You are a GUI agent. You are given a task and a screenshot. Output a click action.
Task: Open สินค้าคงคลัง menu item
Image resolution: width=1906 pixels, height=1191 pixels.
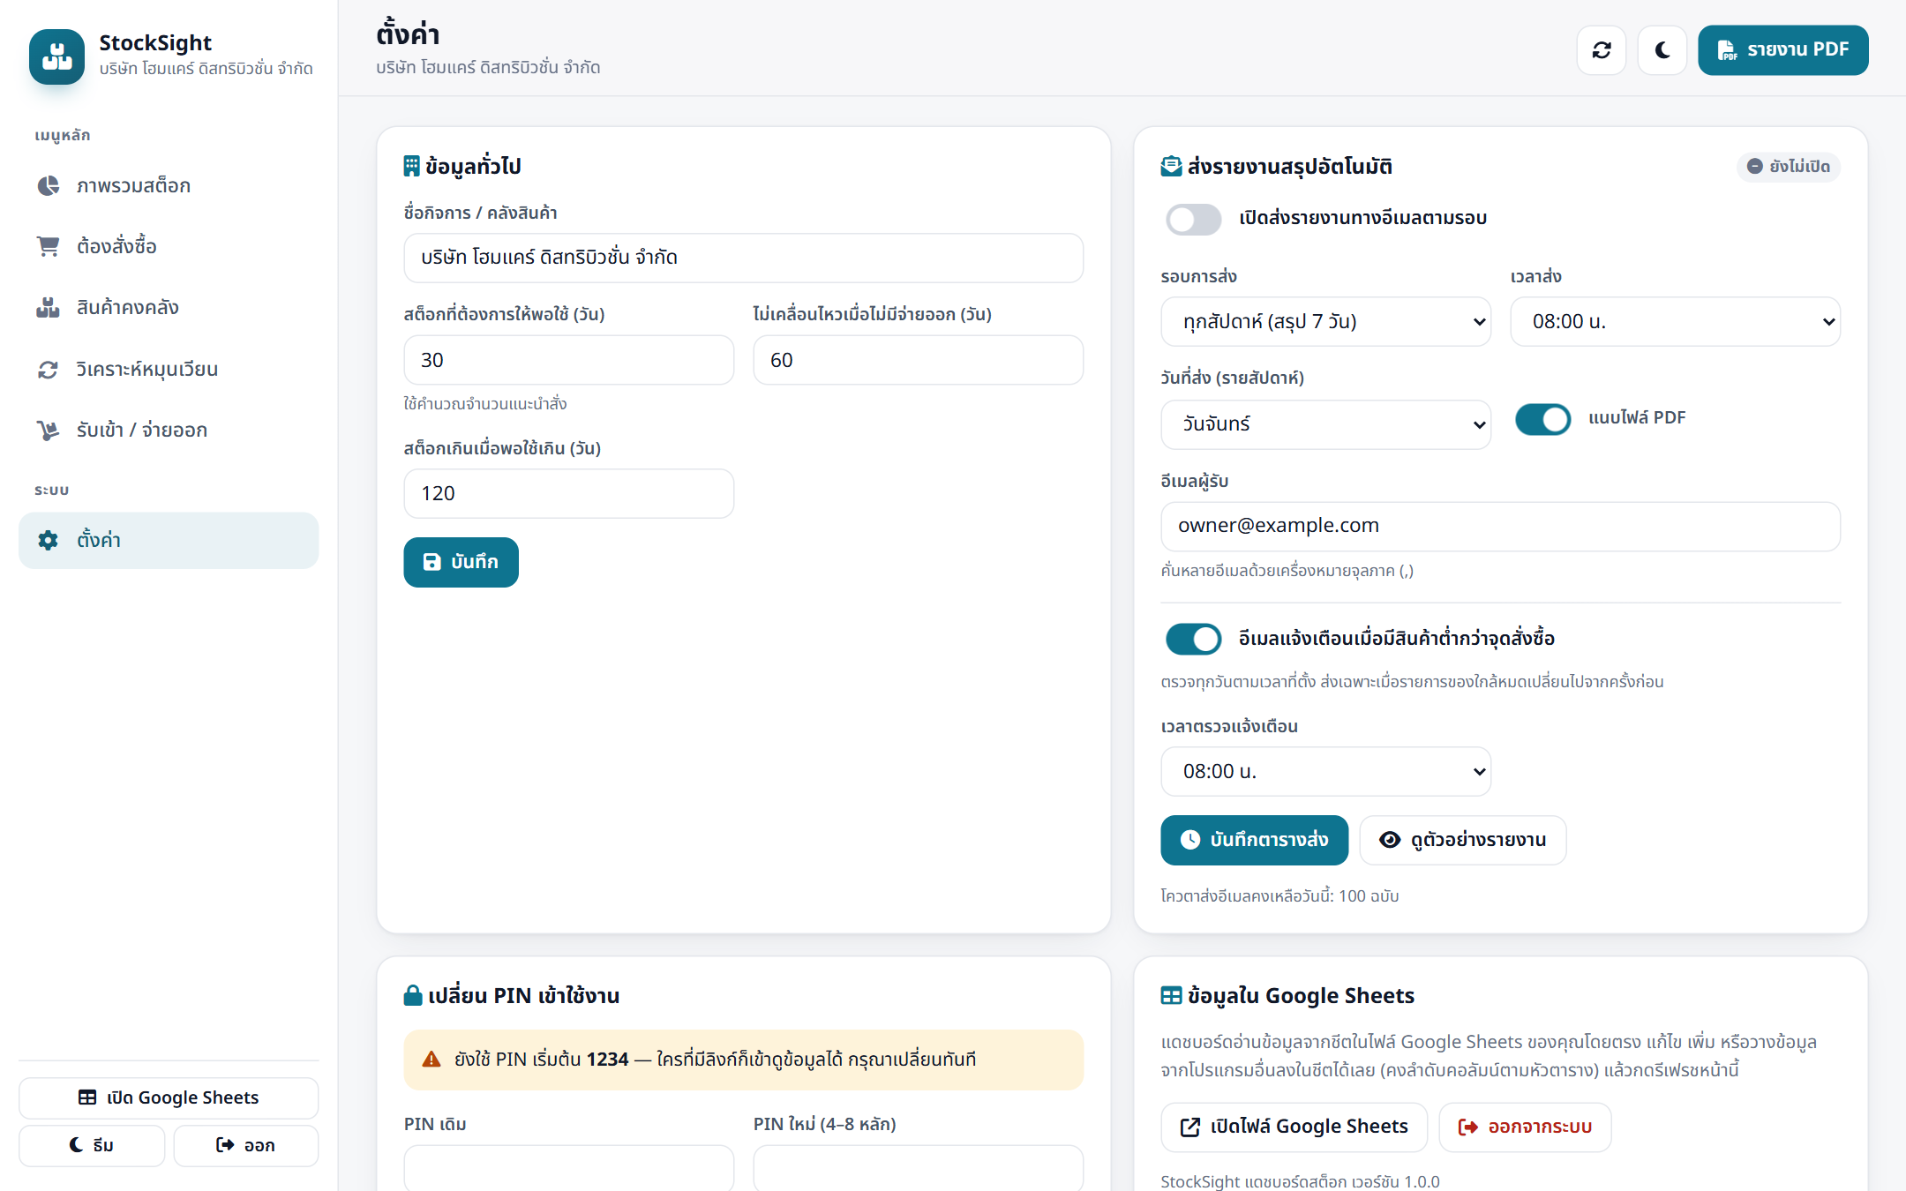click(x=169, y=307)
